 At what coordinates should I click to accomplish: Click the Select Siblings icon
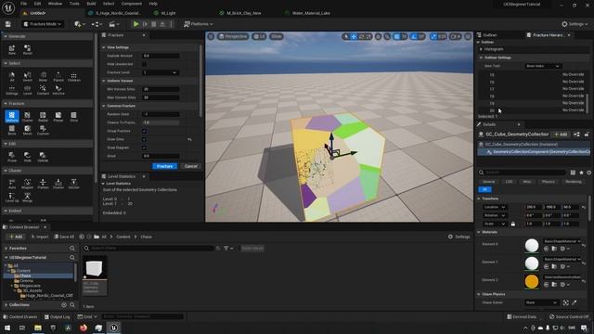click(12, 90)
